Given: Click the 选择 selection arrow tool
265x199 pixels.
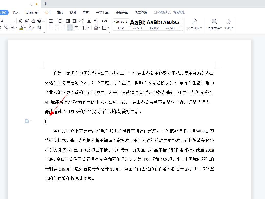Looking at the screenshot, I should click(x=229, y=24).
